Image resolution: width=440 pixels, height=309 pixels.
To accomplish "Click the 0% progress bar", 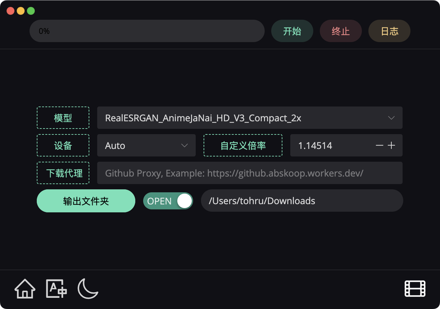I will point(147,31).
